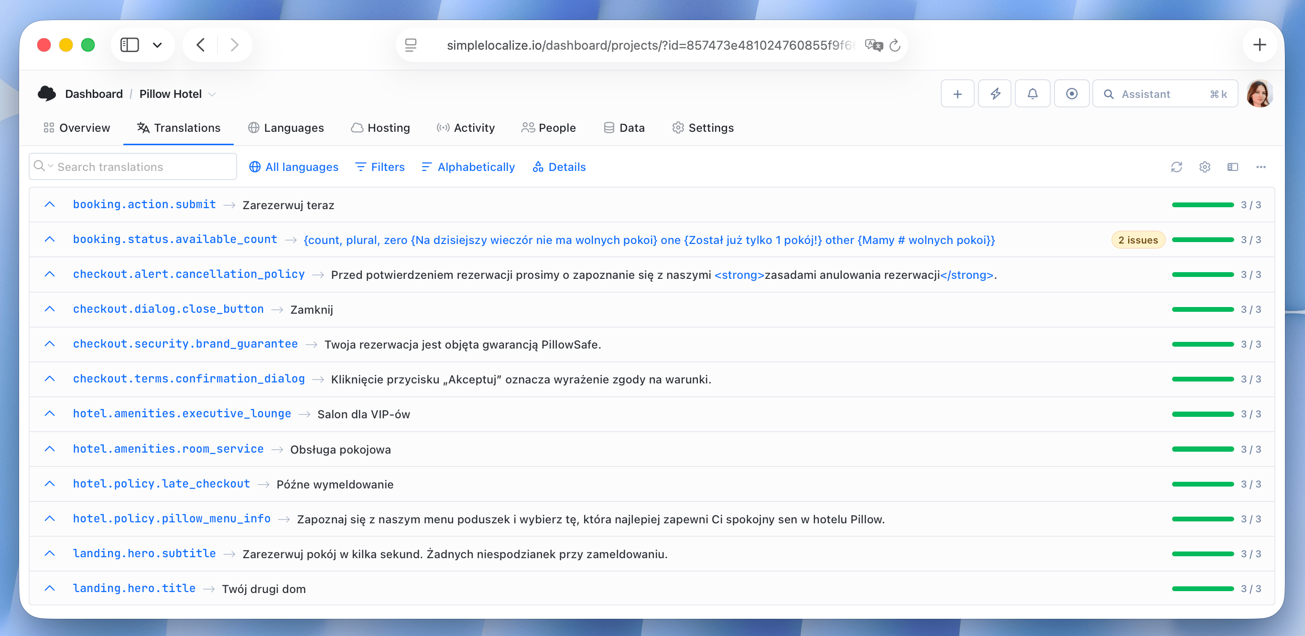Click the refresh translations icon

point(1176,167)
